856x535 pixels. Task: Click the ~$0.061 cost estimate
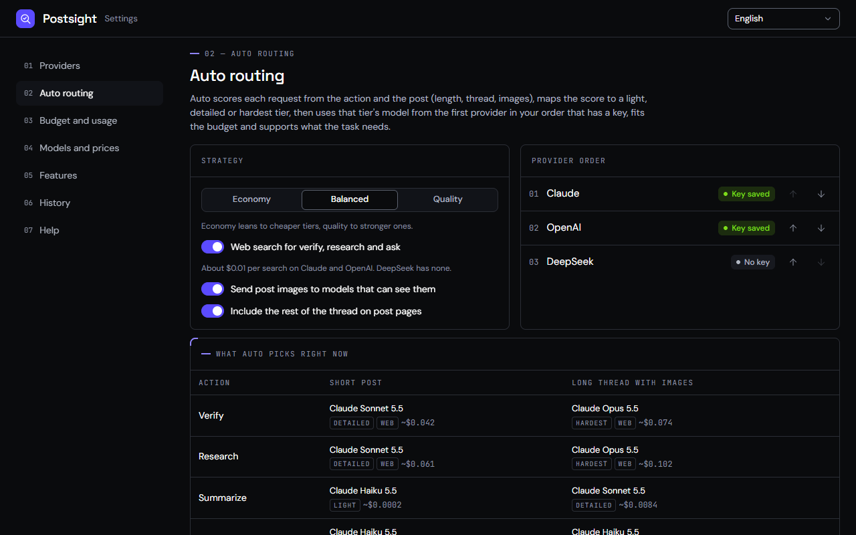418,464
